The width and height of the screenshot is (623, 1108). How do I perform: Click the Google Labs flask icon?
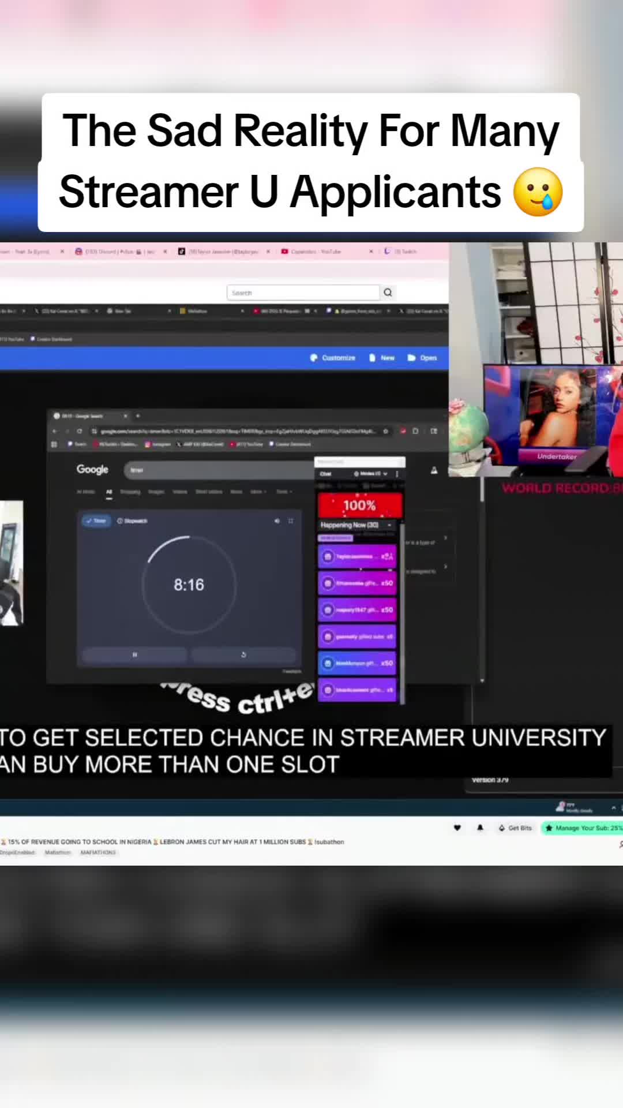434,470
